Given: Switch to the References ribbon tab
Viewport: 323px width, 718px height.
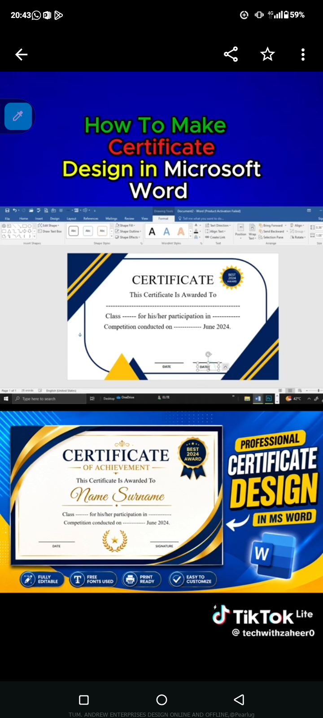Looking at the screenshot, I should (x=91, y=219).
